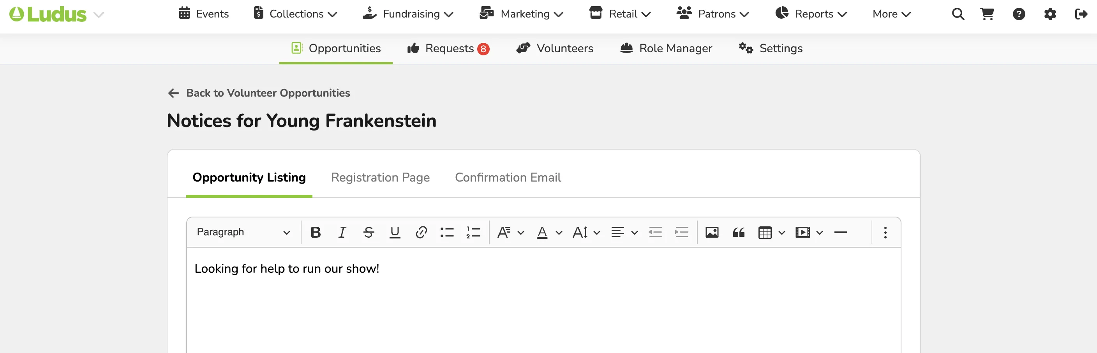Select the Opportunity Listing tab
This screenshot has width=1097, height=353.
[249, 177]
